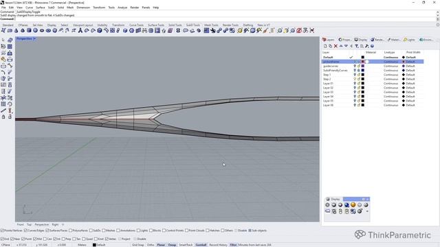This screenshot has width=440, height=247.
Task: Click the Shaded display mode ball icon
Action: (334, 205)
